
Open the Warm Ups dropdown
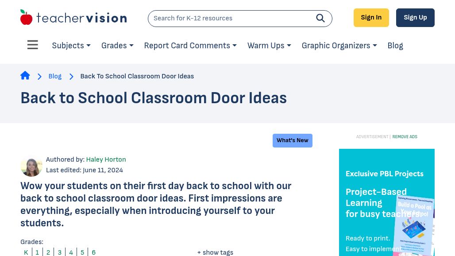coord(269,46)
